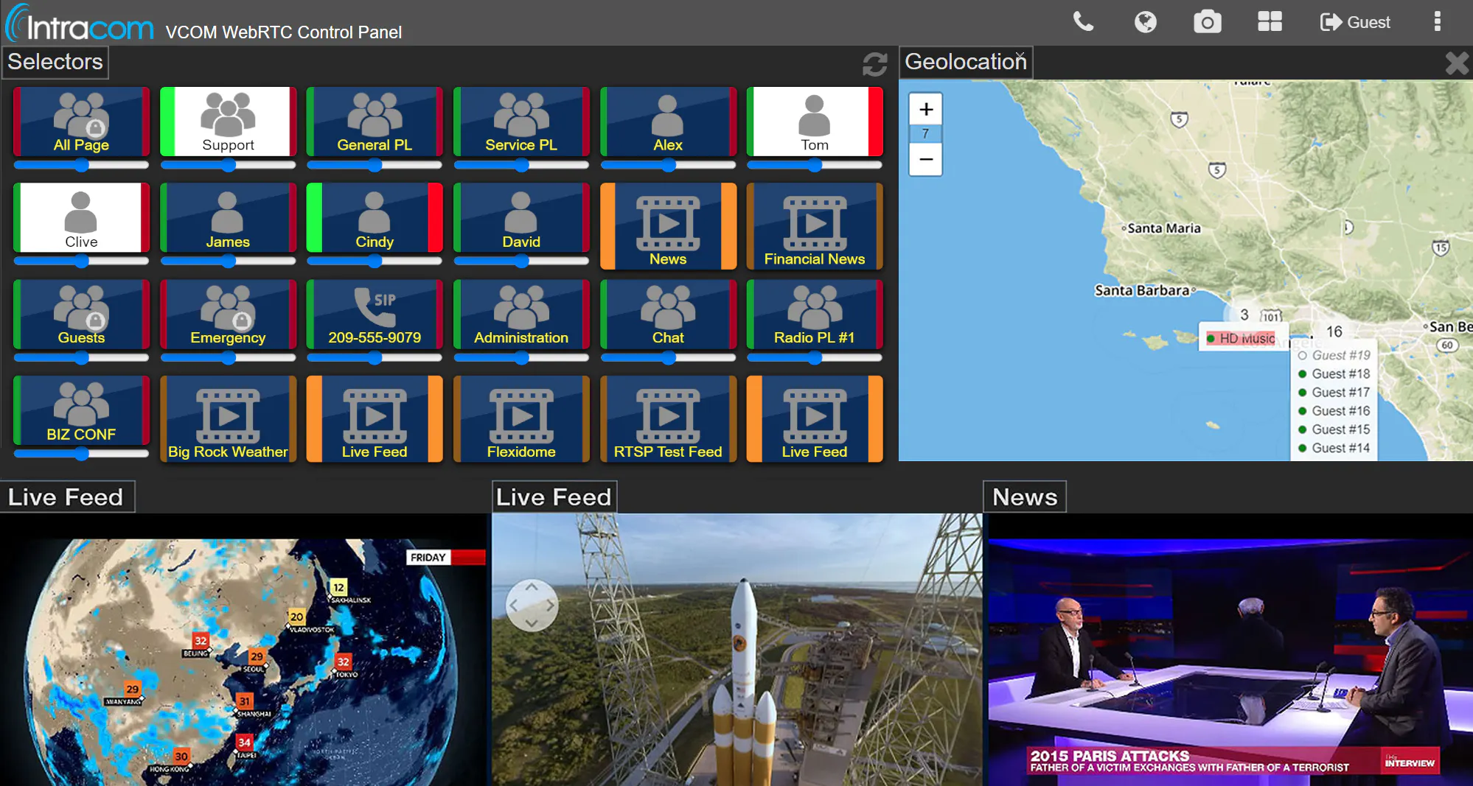Open the three-dot overflow menu
The image size is (1473, 786).
(x=1437, y=21)
